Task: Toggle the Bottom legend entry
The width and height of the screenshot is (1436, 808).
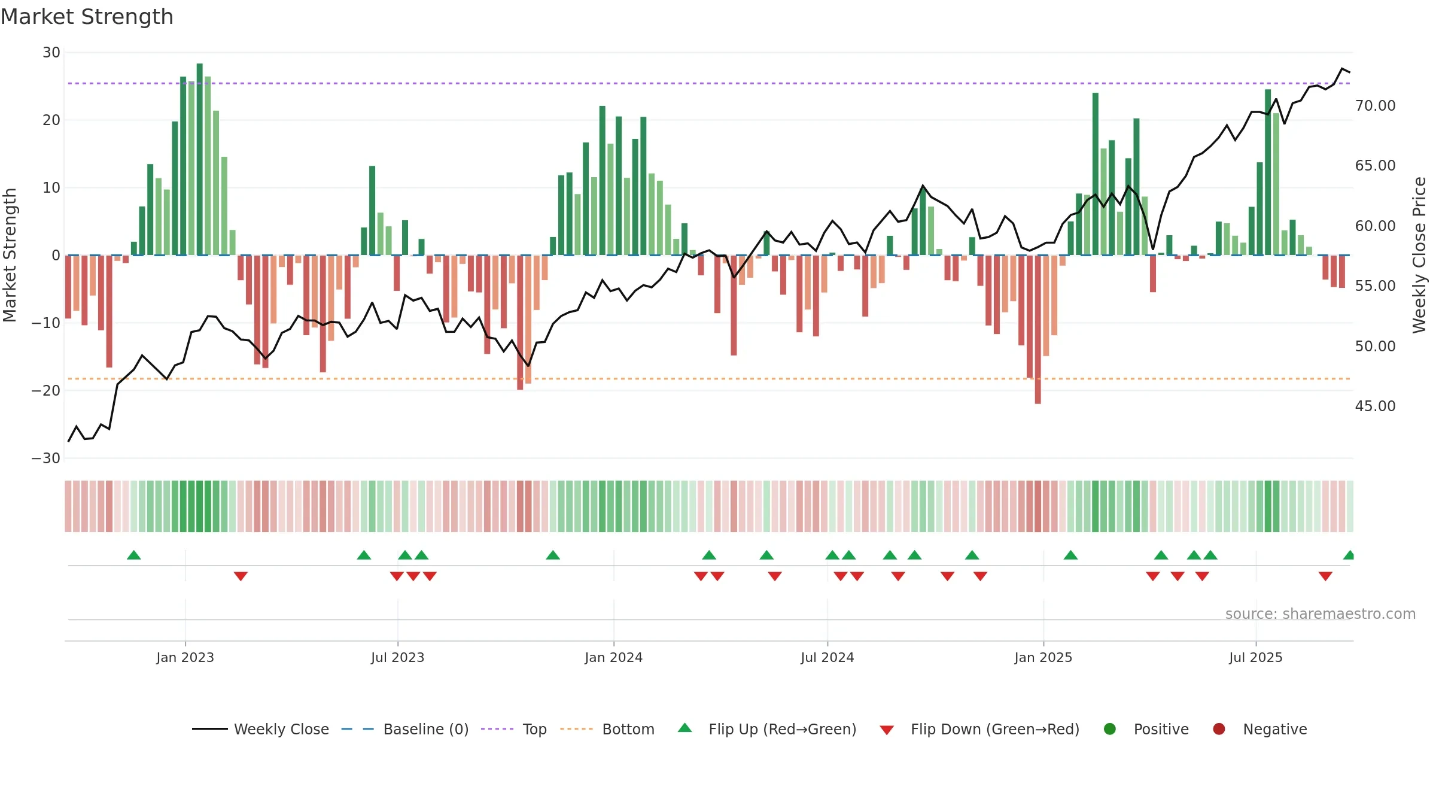Action: (607, 729)
